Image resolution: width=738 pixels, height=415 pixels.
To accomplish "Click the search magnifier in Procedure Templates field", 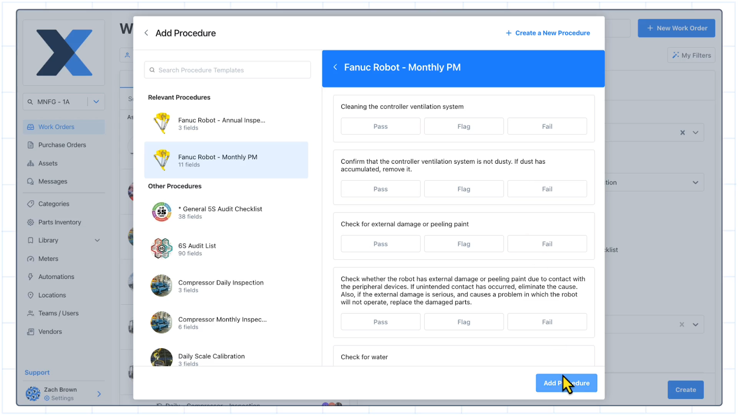I will click(152, 70).
